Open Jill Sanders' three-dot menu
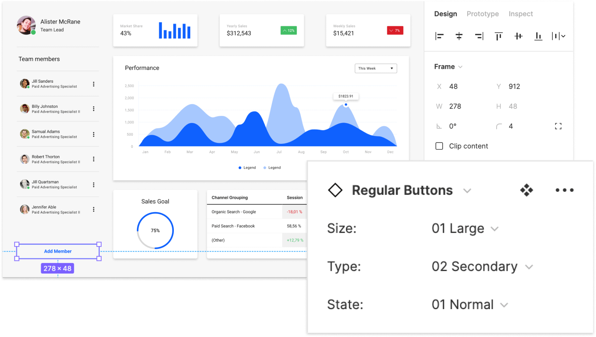The height and width of the screenshot is (337, 596). coord(94,84)
